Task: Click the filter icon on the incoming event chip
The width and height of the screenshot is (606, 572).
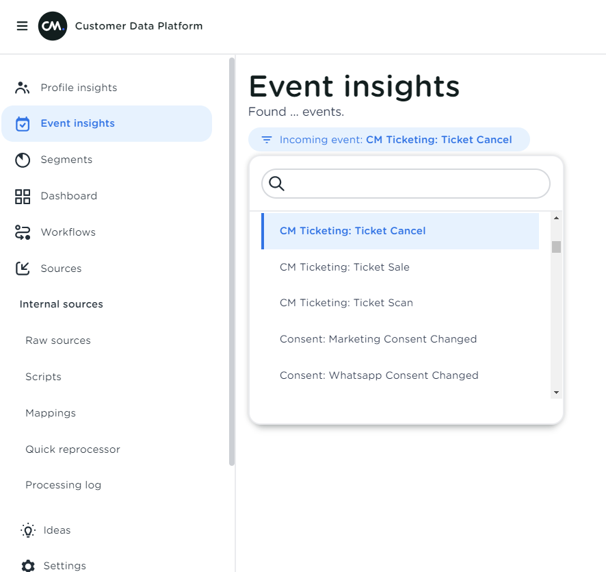Action: point(266,139)
